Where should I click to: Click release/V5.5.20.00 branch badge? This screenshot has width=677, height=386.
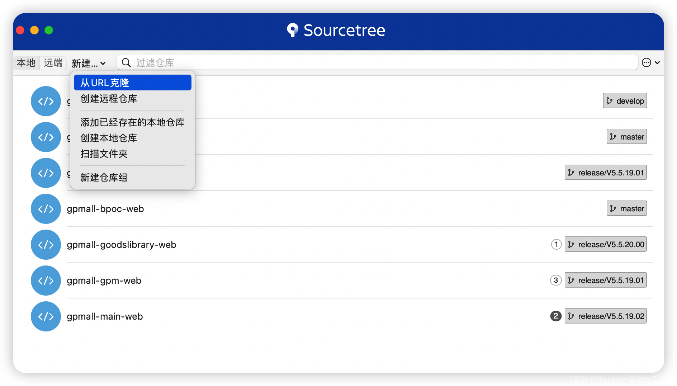[606, 244]
